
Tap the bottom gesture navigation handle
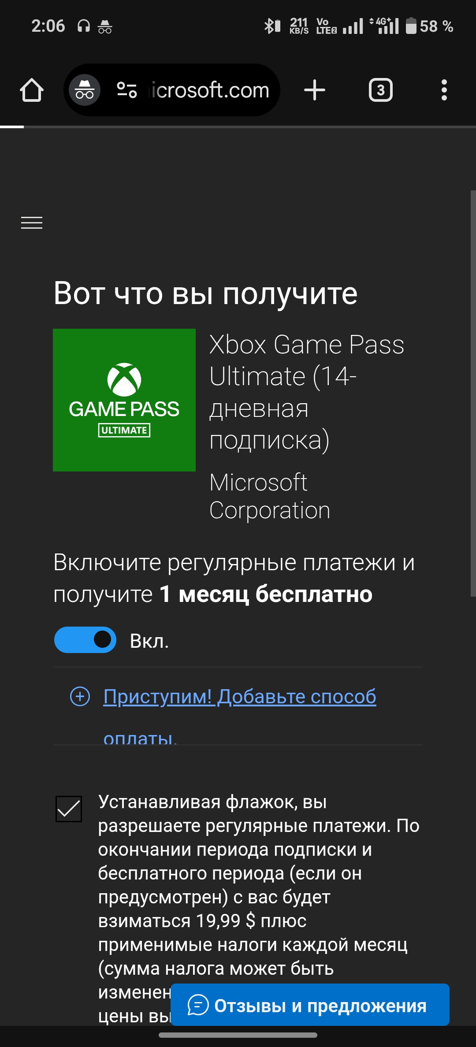(x=238, y=1035)
